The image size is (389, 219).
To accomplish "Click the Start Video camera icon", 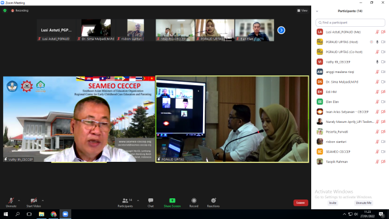I will [x=34, y=200].
